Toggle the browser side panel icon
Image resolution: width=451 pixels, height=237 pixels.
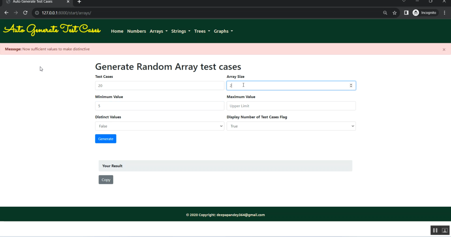pyautogui.click(x=406, y=13)
